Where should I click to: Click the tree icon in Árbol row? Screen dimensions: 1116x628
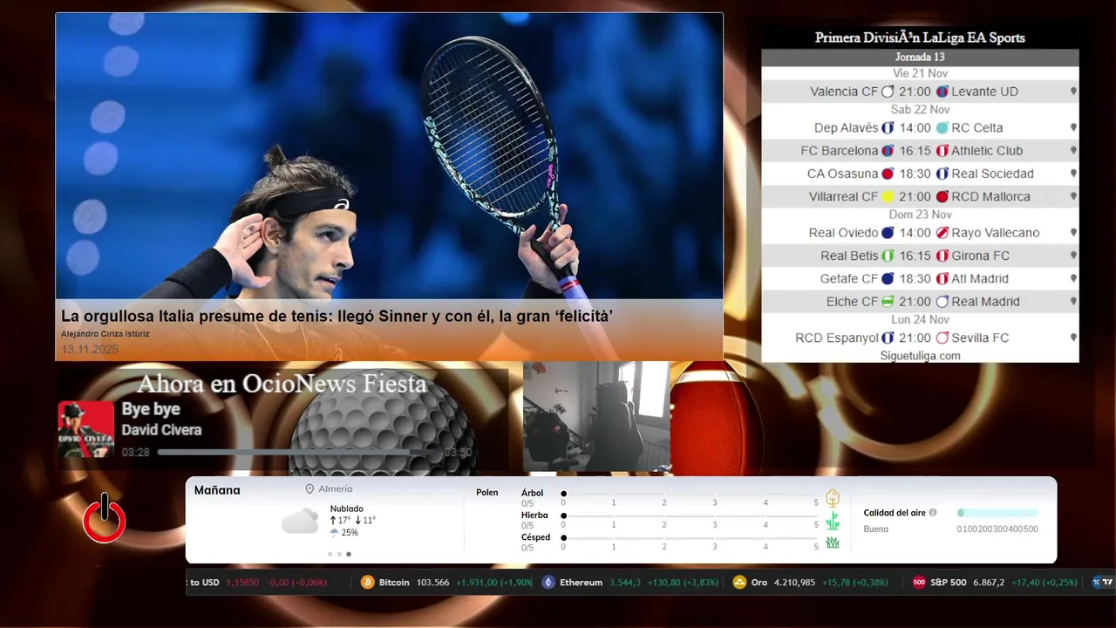(833, 498)
